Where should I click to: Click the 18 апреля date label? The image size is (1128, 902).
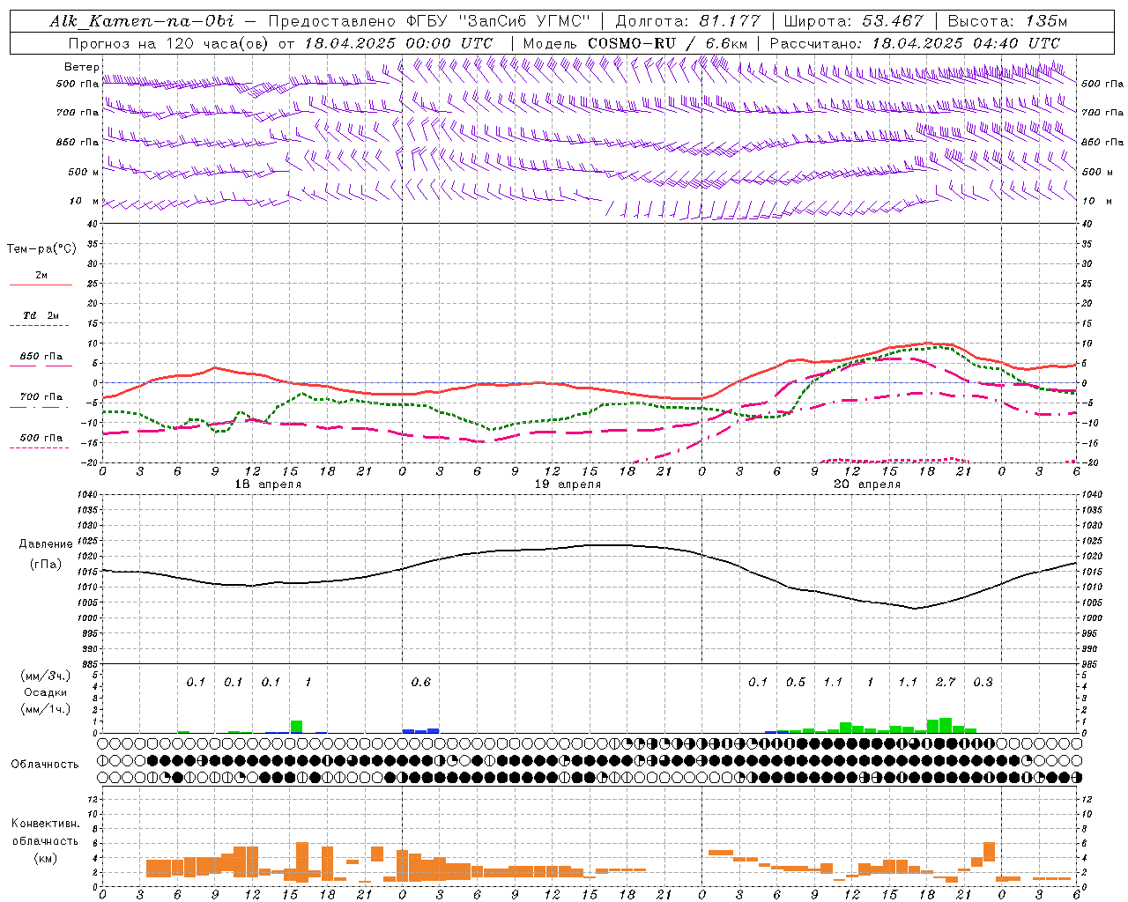pos(269,484)
